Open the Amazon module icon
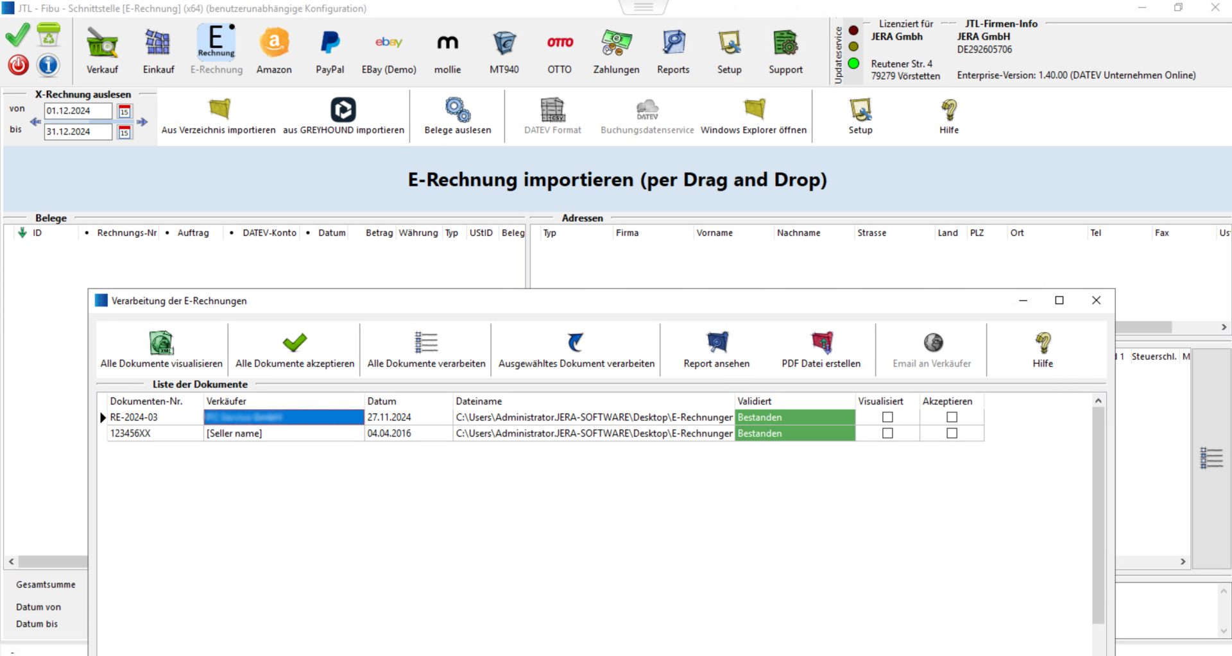 coord(274,44)
